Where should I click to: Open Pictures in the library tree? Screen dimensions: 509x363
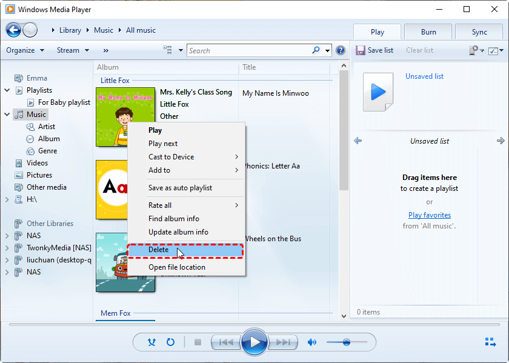click(x=39, y=175)
